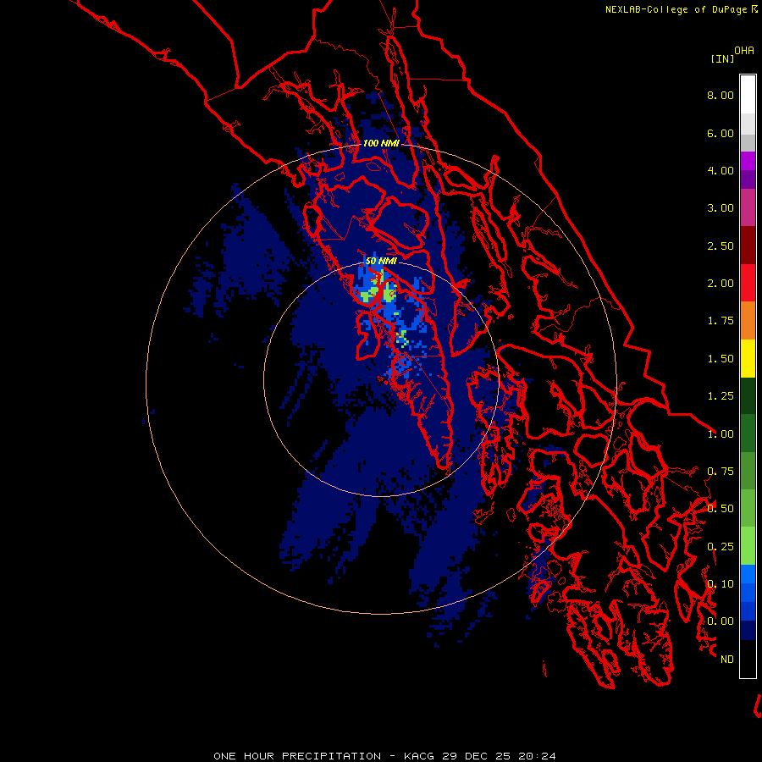This screenshot has height=762, width=762.
Task: Click the 2.00 legend value
Action: [x=721, y=284]
